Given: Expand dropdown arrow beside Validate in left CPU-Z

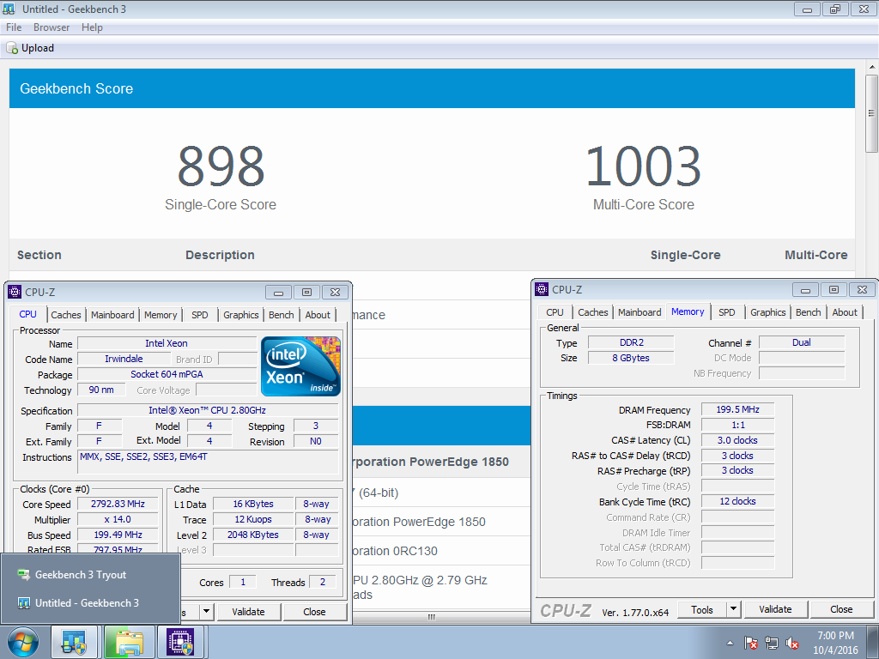Looking at the screenshot, I should (x=206, y=612).
